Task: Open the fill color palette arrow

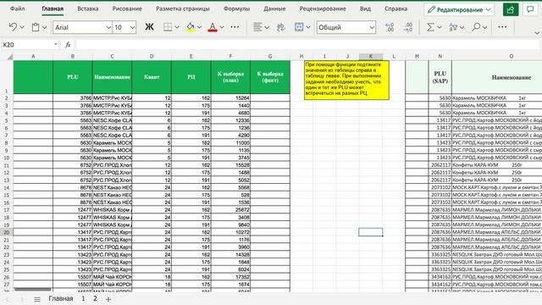Action: [200, 27]
